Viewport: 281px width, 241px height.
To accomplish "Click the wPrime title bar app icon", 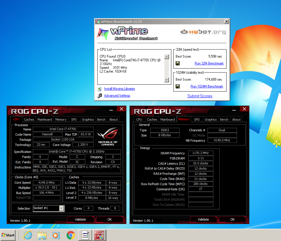I will tap(98, 22).
